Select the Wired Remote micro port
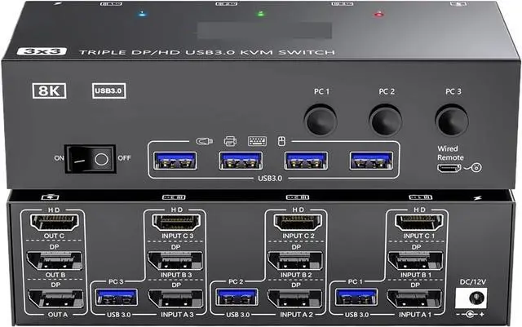This screenshot has width=522, height=327. click(x=447, y=168)
